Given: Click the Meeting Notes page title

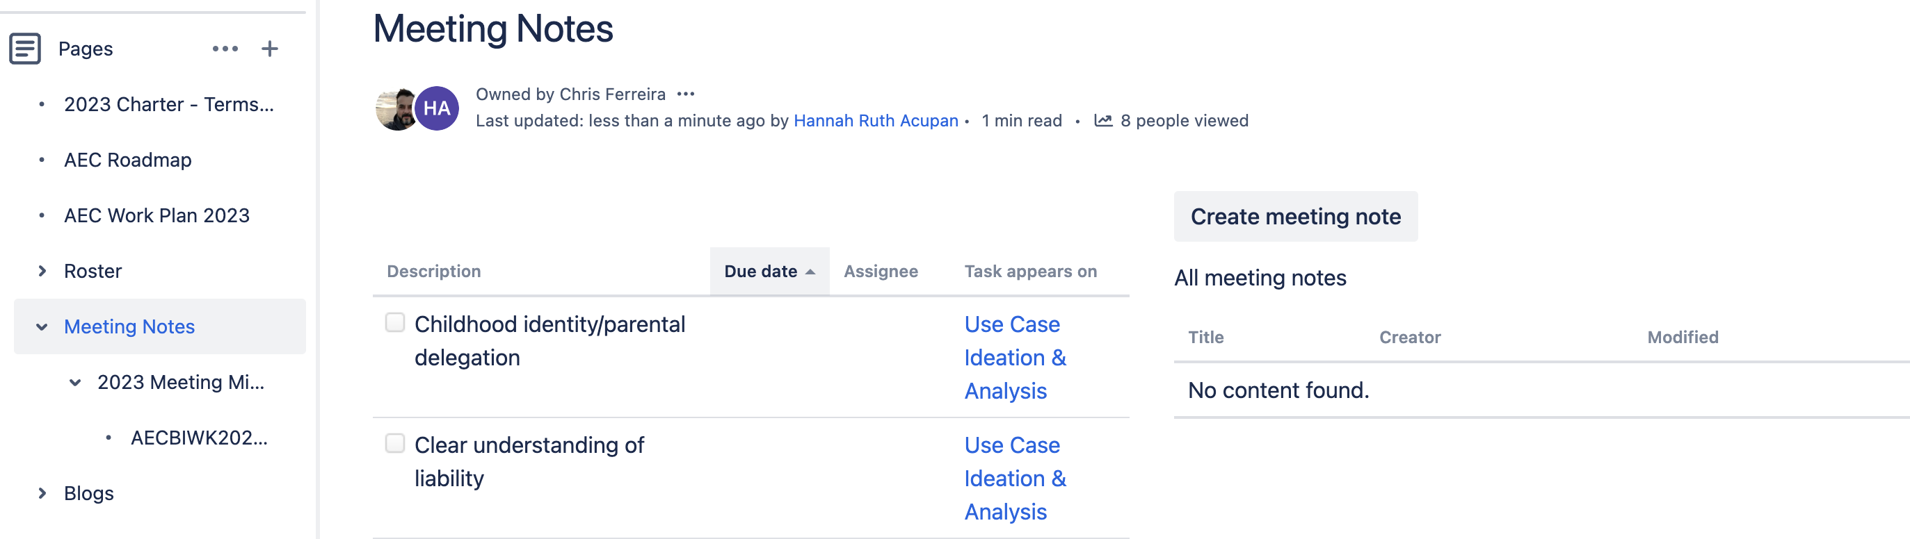Looking at the screenshot, I should pos(493,29).
